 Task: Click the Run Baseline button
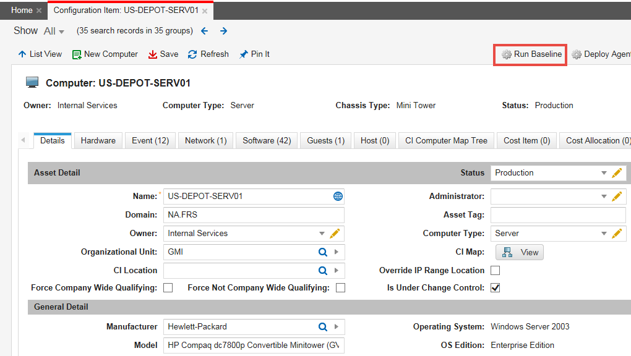point(531,54)
